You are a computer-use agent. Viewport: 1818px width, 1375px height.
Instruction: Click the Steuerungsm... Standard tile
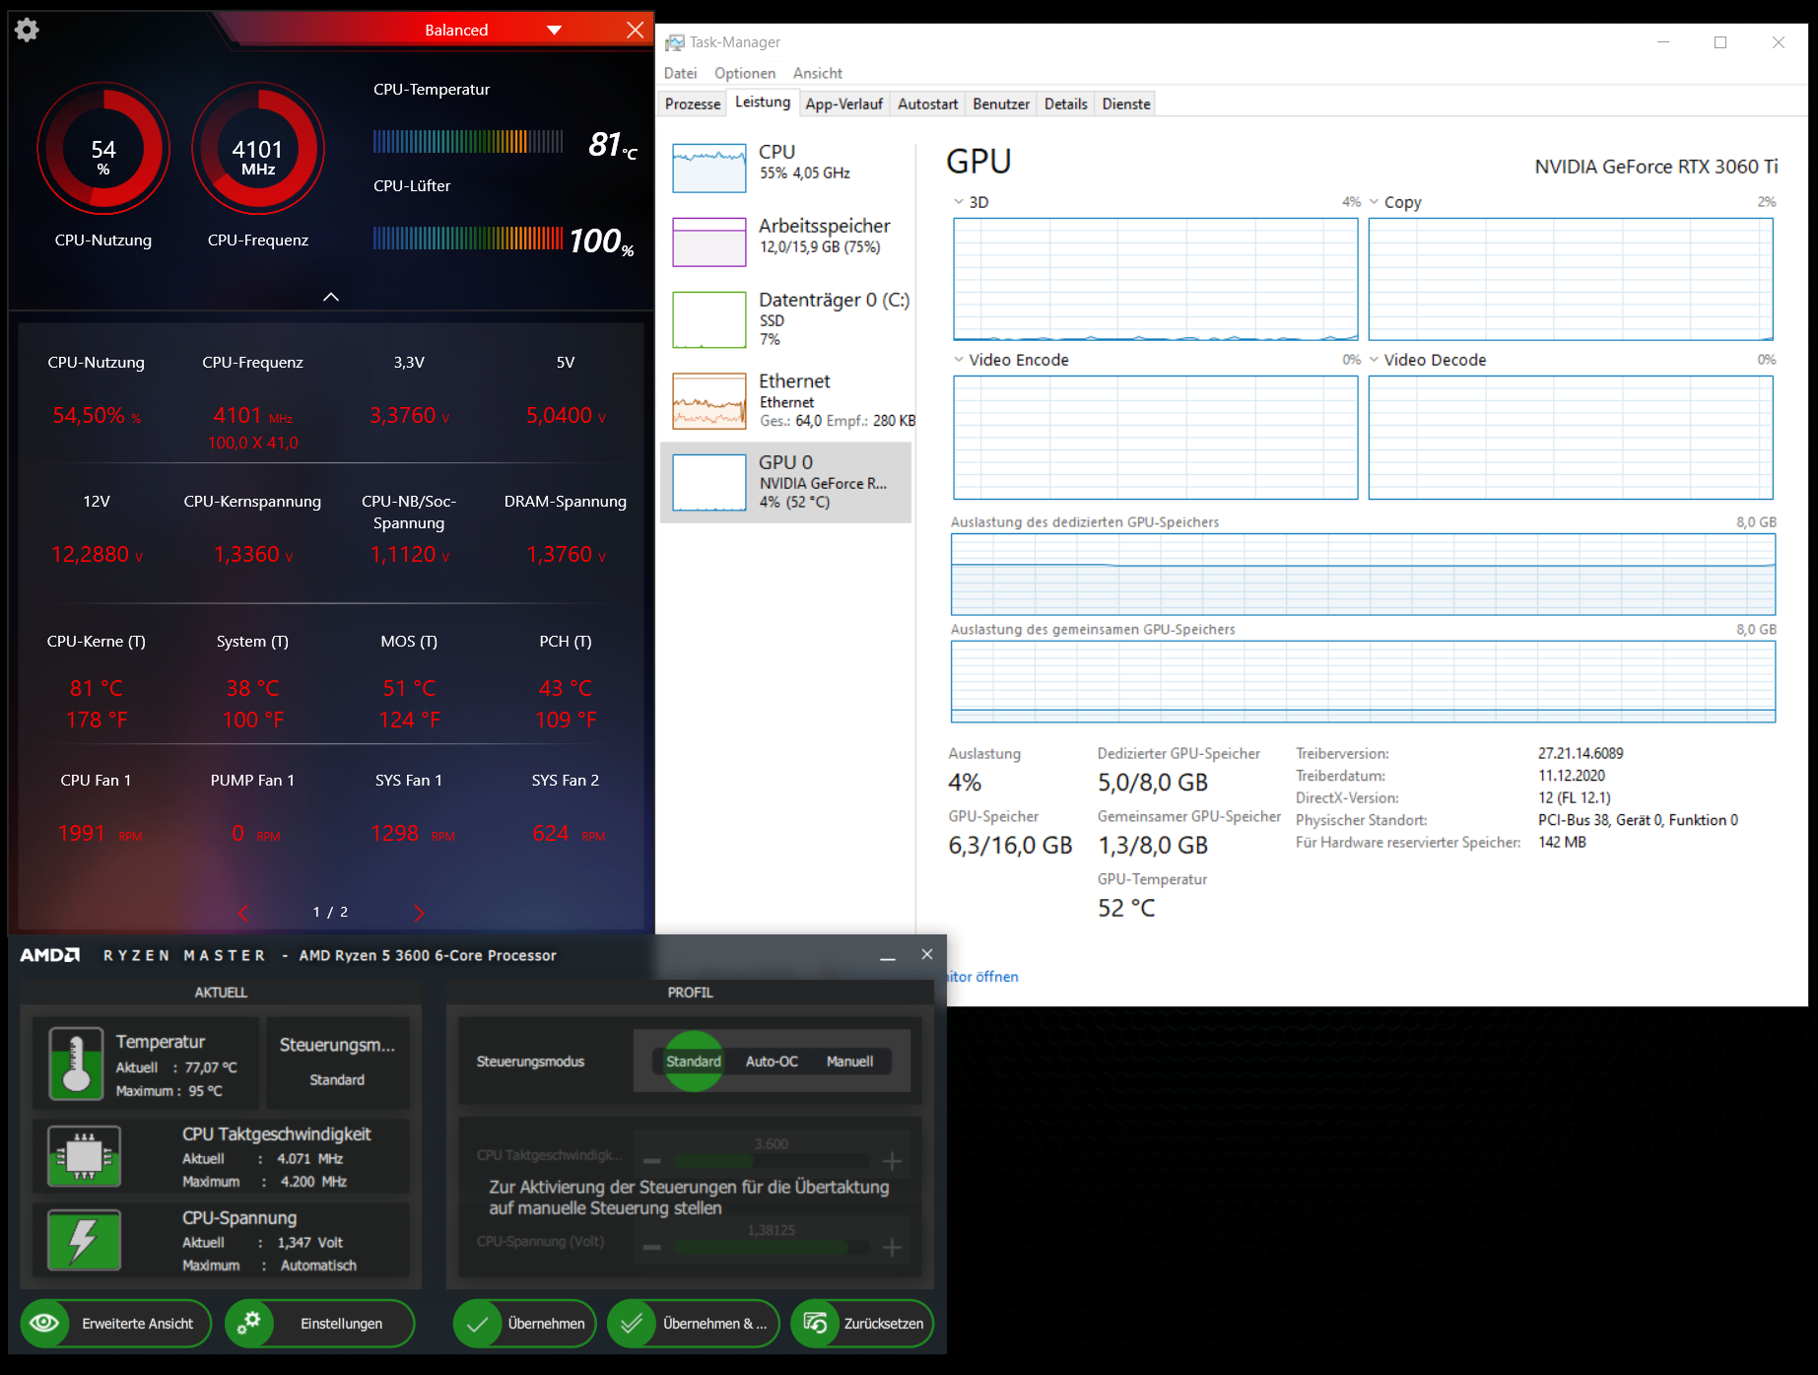337,1062
